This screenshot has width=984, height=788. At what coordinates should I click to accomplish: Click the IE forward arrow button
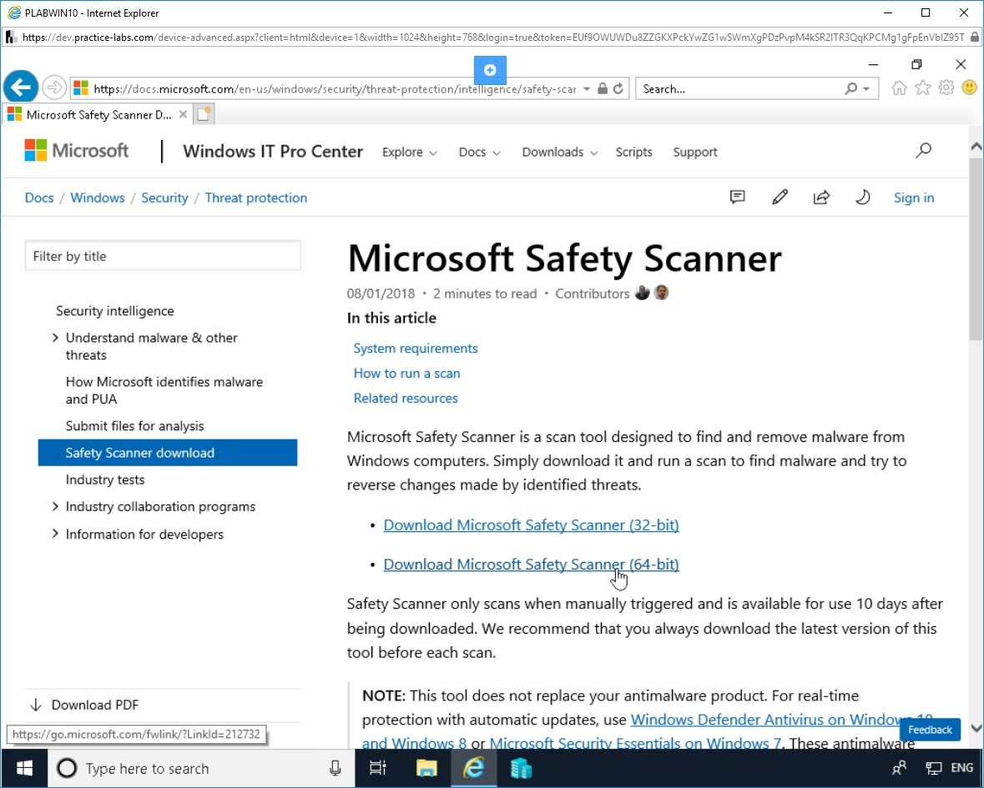pos(54,88)
